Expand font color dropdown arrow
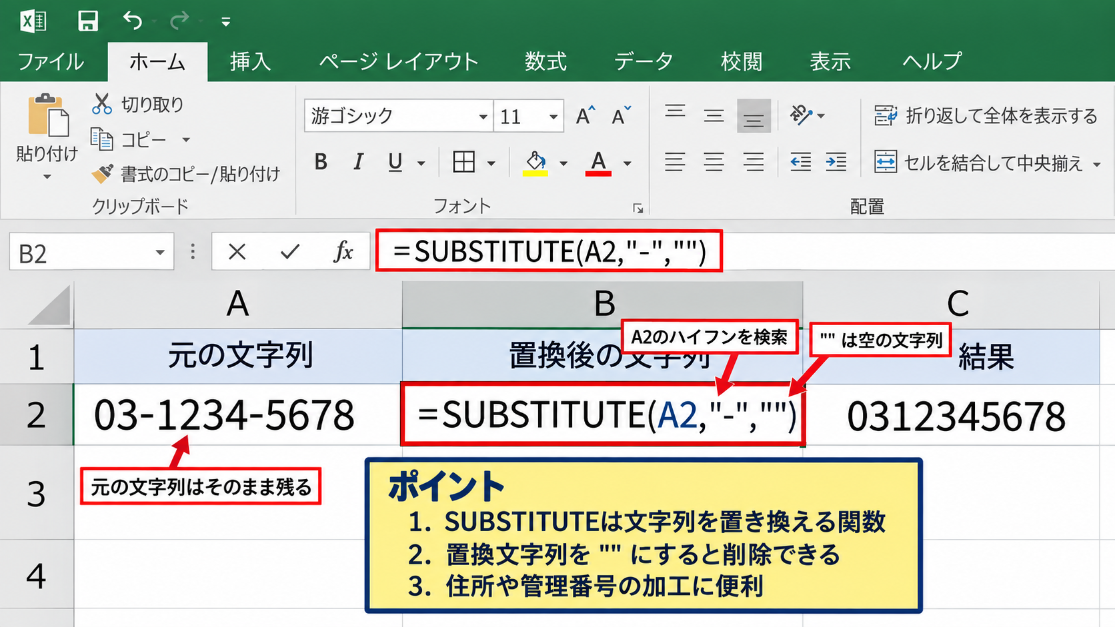The image size is (1115, 627). click(628, 163)
